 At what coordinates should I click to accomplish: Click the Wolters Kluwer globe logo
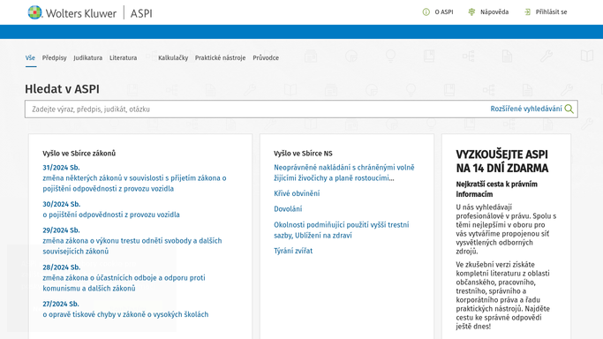pyautogui.click(x=34, y=12)
